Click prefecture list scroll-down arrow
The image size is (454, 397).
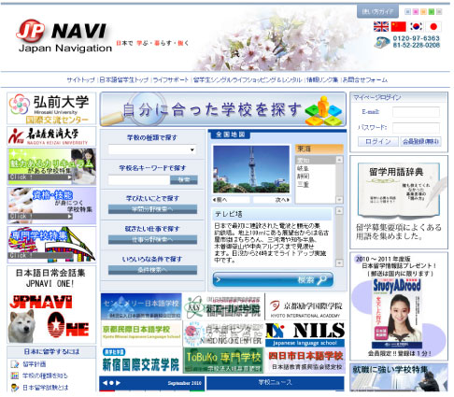click(339, 200)
